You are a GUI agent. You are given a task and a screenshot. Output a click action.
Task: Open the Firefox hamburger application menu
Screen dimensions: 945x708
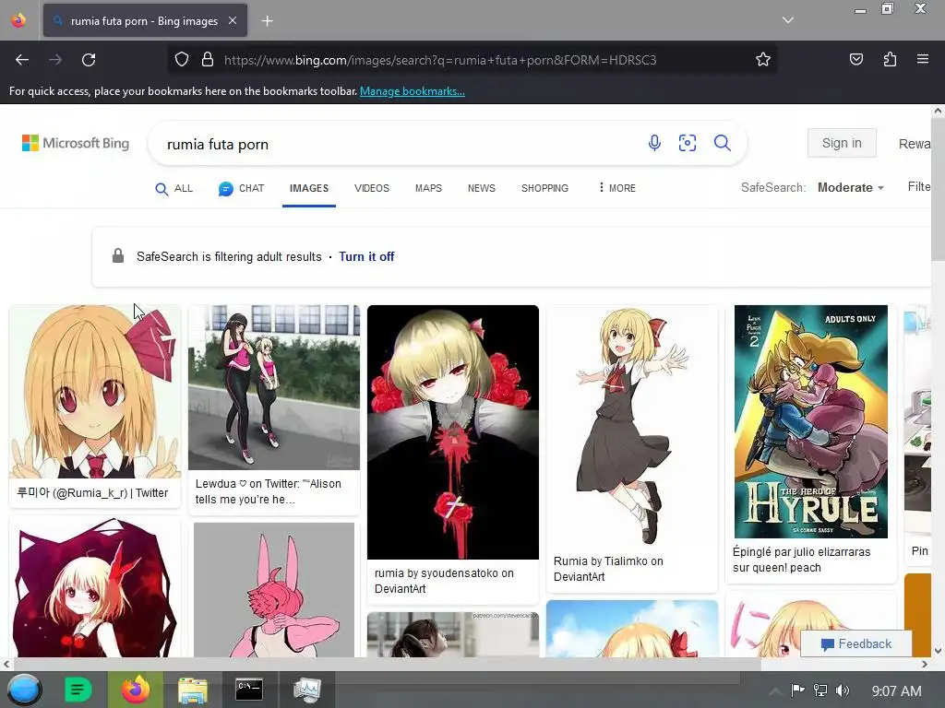[x=923, y=59]
